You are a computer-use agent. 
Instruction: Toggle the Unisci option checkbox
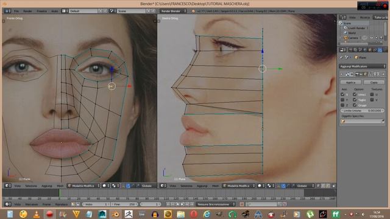355,94
